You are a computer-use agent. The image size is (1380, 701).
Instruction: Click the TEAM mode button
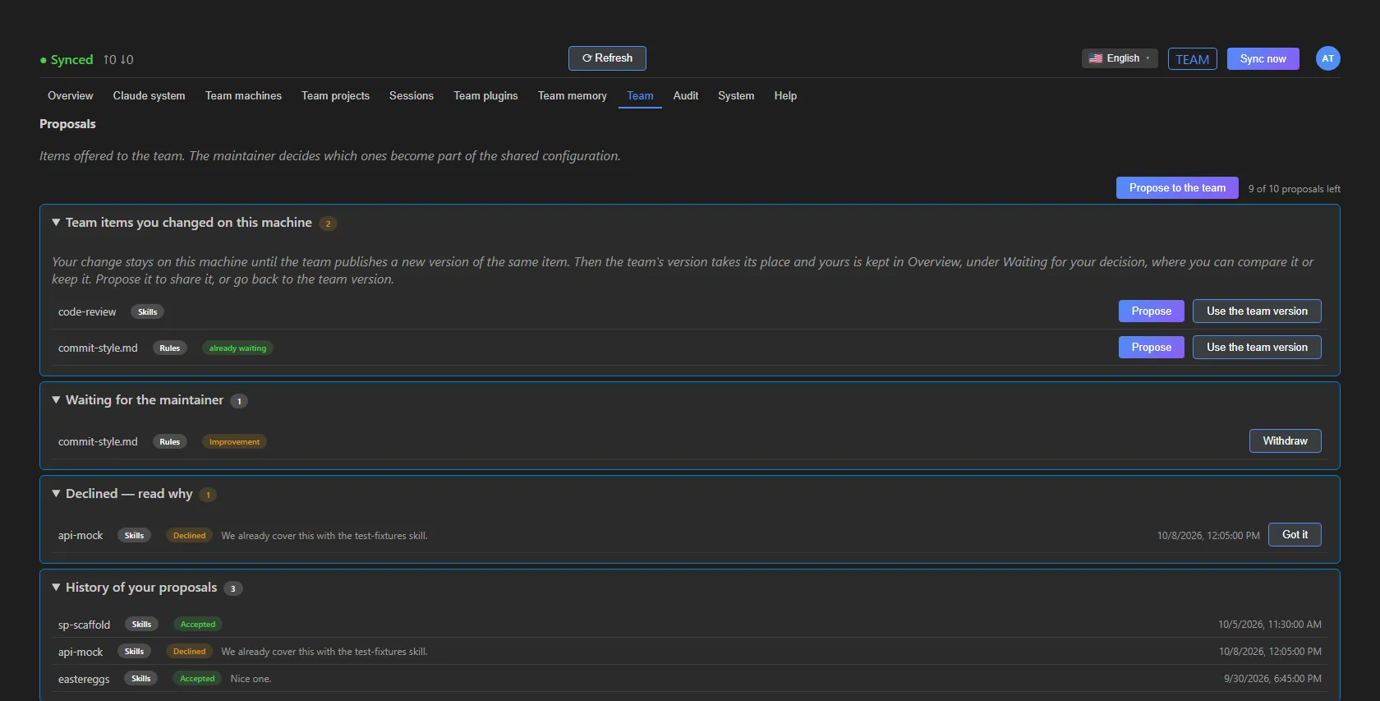[1192, 59]
